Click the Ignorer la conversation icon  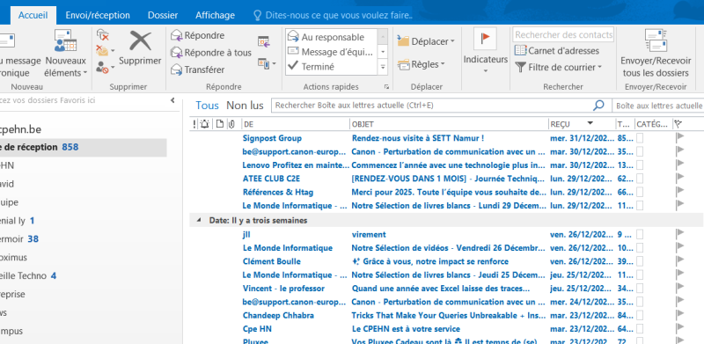103,34
